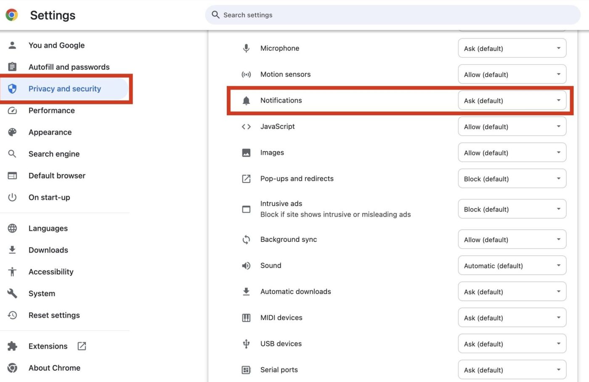589x382 pixels.
Task: Open the Pop-ups and redirects dropdown
Action: pos(512,178)
